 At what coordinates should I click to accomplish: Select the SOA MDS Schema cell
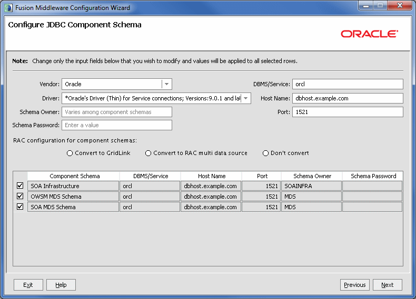point(73,207)
